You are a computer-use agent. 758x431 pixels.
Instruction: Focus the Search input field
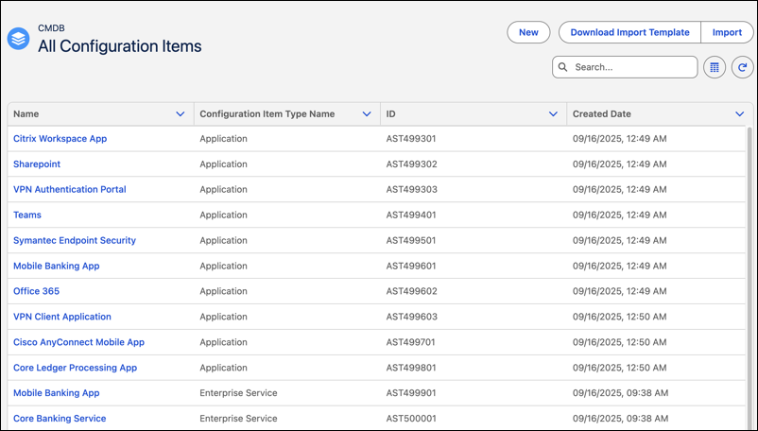[x=625, y=67]
